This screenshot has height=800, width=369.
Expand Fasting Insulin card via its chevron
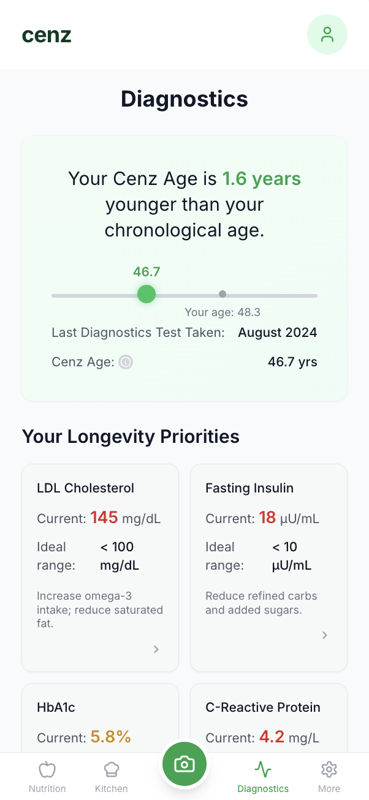(324, 635)
